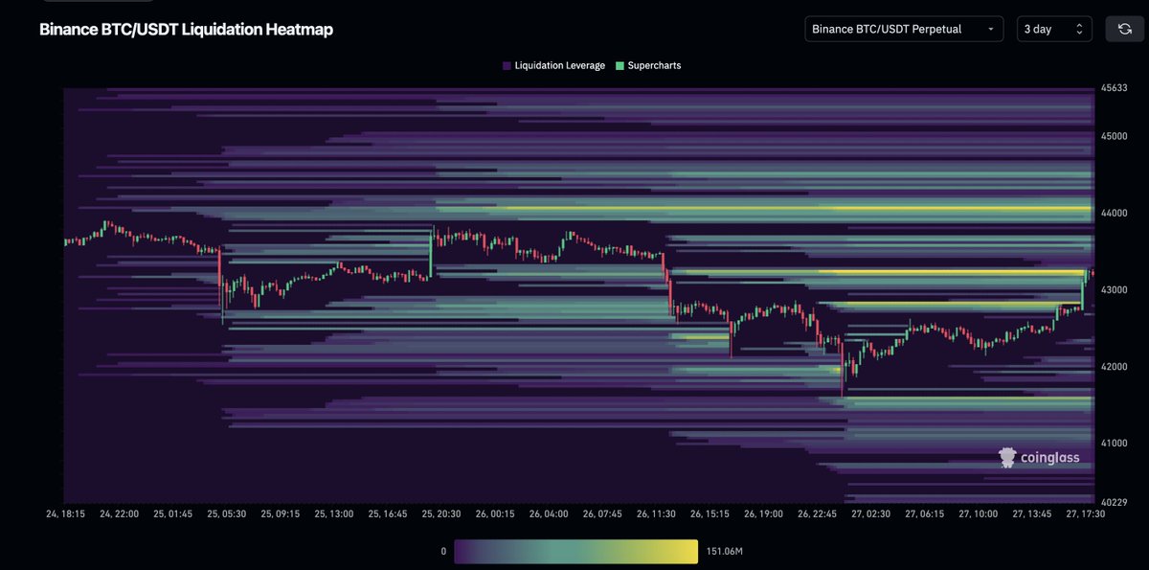The height and width of the screenshot is (570, 1149).
Task: Click the 42000 price axis label
Action: (x=1115, y=366)
